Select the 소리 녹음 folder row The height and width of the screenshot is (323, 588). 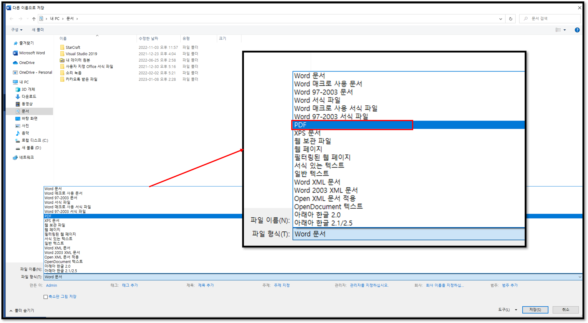[x=74, y=73]
